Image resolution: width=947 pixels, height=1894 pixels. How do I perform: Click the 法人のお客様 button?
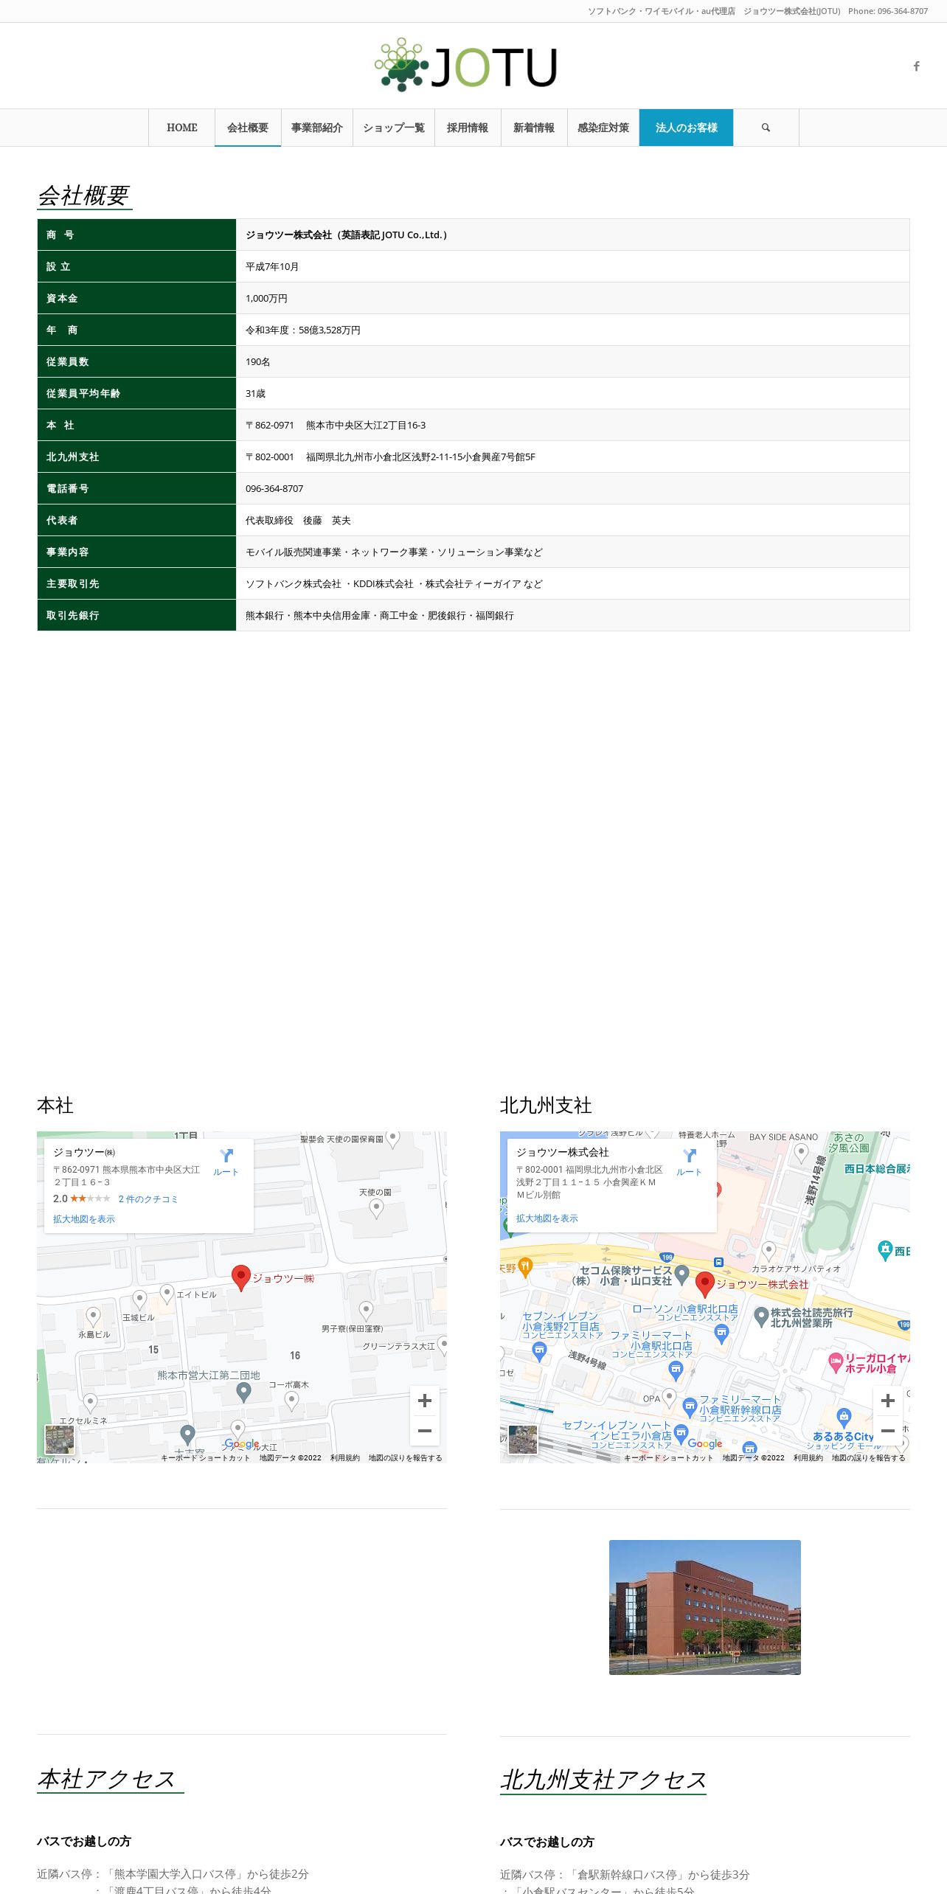pos(686,128)
